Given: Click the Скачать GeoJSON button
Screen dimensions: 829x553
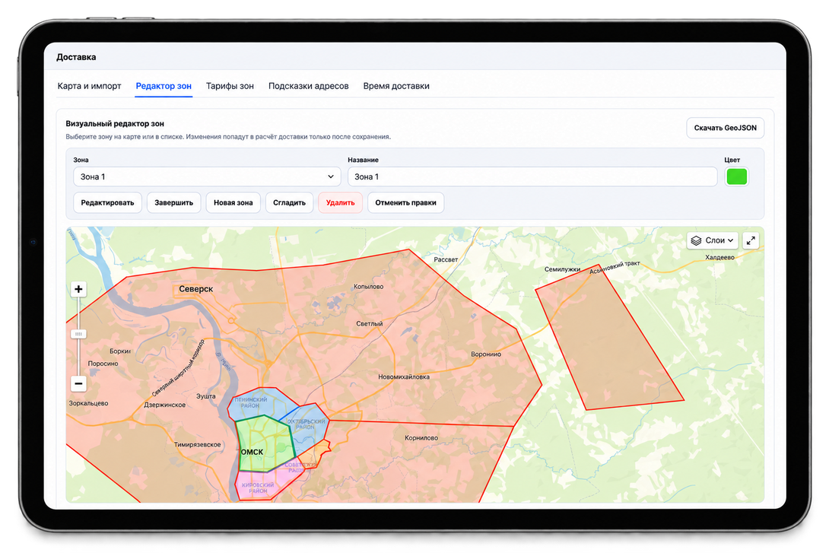Looking at the screenshot, I should (x=725, y=128).
